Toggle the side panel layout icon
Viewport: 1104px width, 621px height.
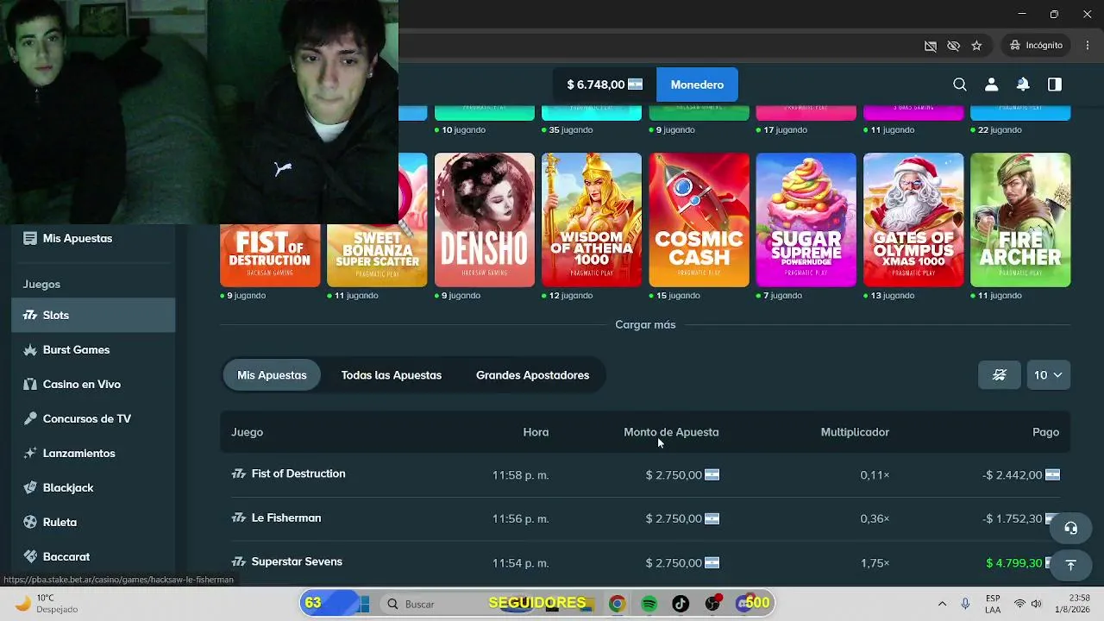[1054, 85]
